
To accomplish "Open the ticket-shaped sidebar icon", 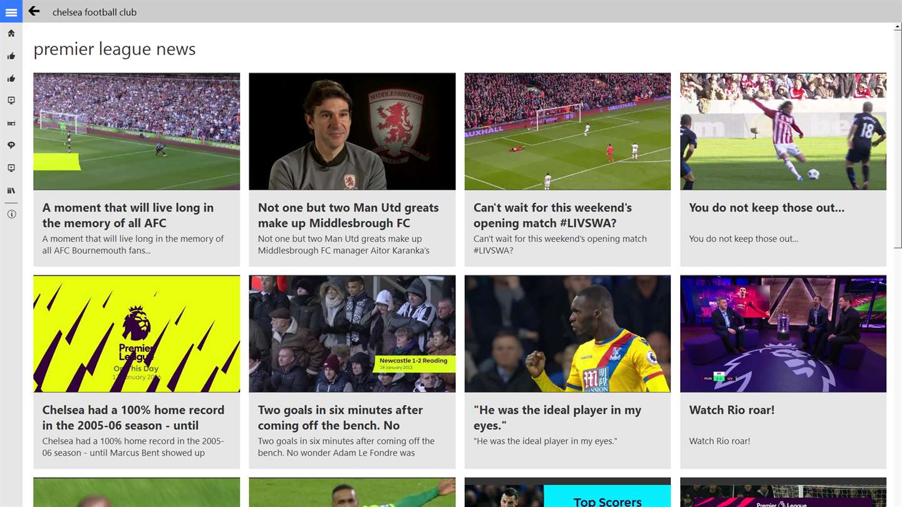I will (x=11, y=123).
